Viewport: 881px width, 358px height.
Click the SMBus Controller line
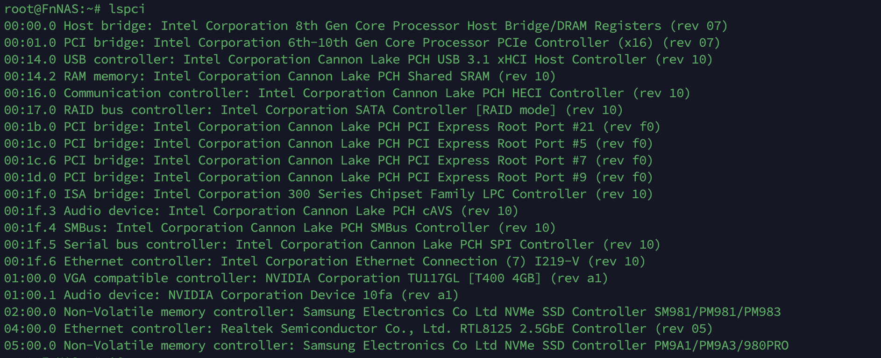279,228
